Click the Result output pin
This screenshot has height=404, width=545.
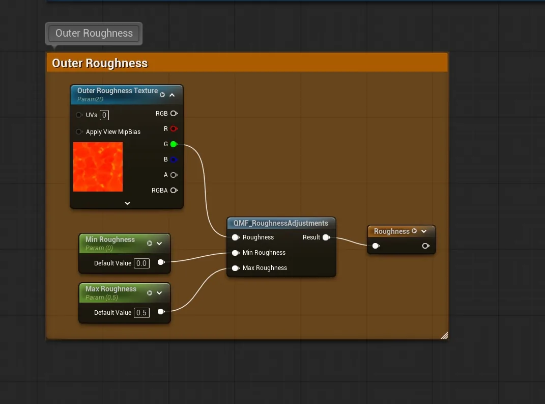[x=326, y=237]
